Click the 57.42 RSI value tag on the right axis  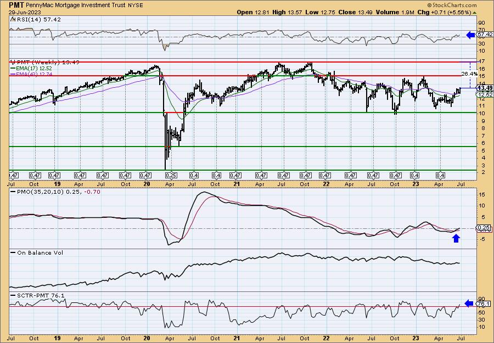point(485,35)
